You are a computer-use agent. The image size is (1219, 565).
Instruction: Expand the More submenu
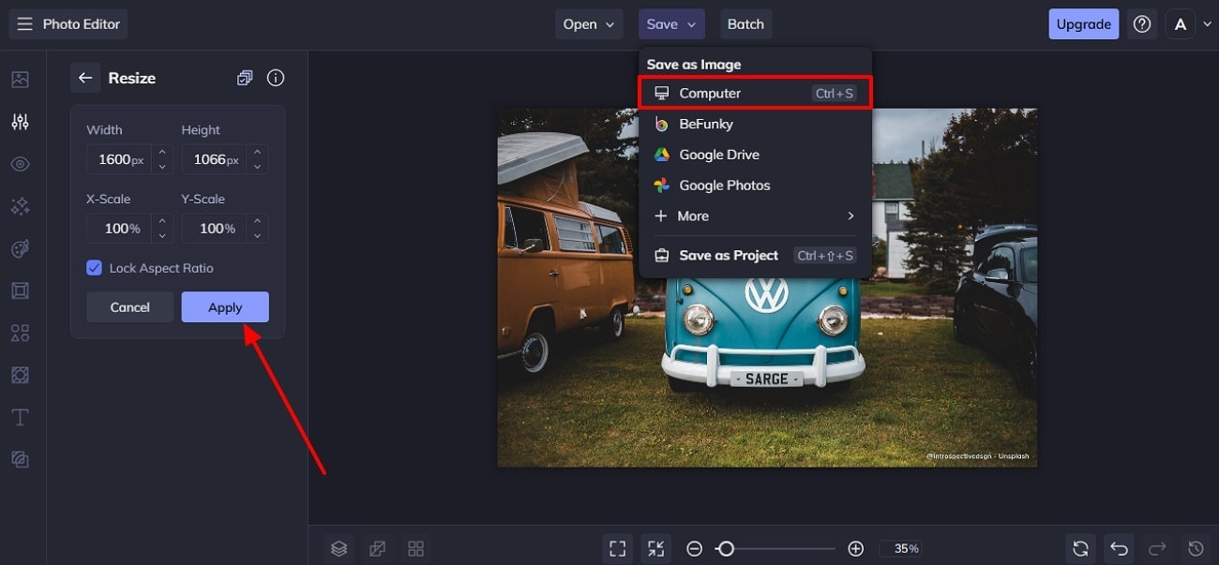point(755,216)
